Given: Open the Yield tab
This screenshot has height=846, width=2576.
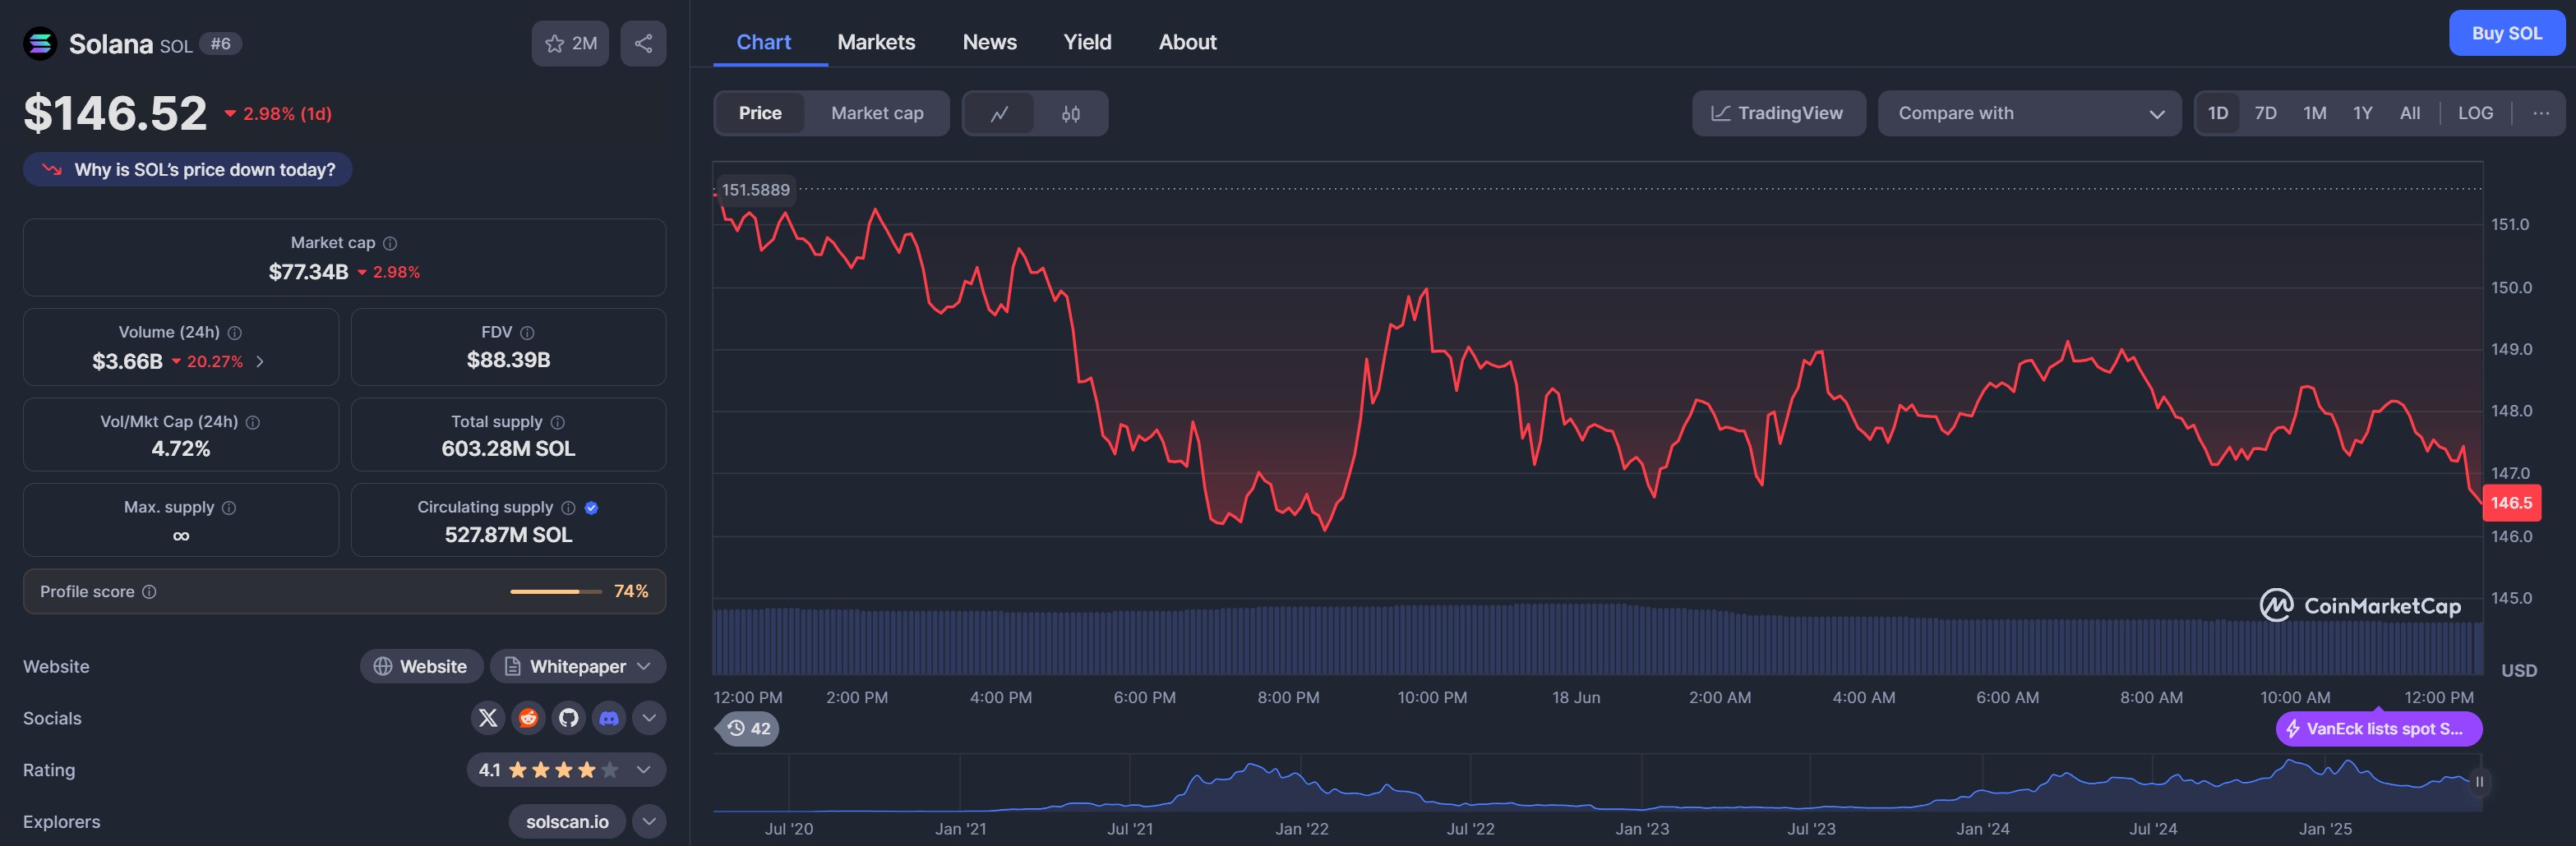Looking at the screenshot, I should tap(1087, 42).
